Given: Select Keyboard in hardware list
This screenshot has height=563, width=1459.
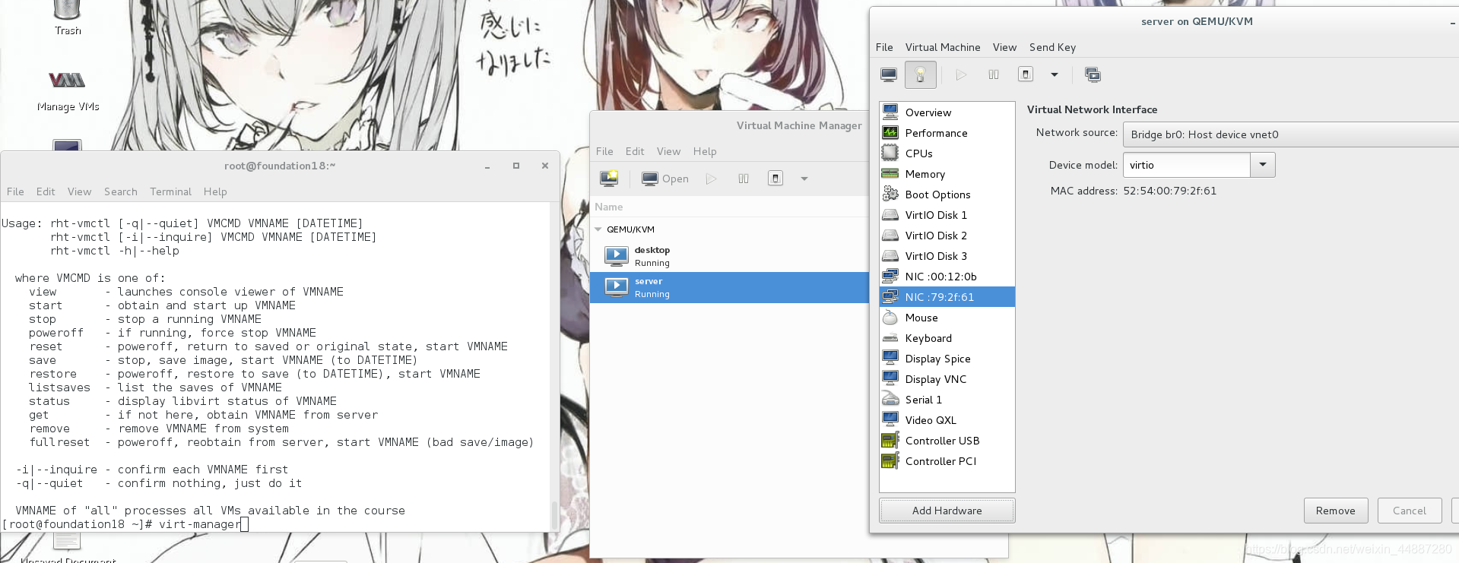Looking at the screenshot, I should click(x=947, y=338).
